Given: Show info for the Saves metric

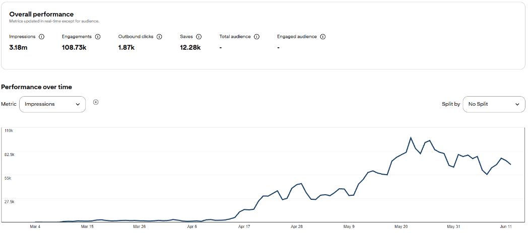Looking at the screenshot, I should [199, 37].
